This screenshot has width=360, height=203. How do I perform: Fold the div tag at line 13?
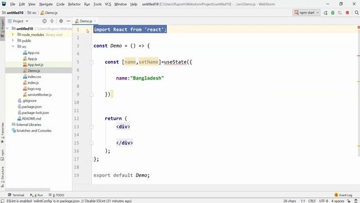point(91,126)
